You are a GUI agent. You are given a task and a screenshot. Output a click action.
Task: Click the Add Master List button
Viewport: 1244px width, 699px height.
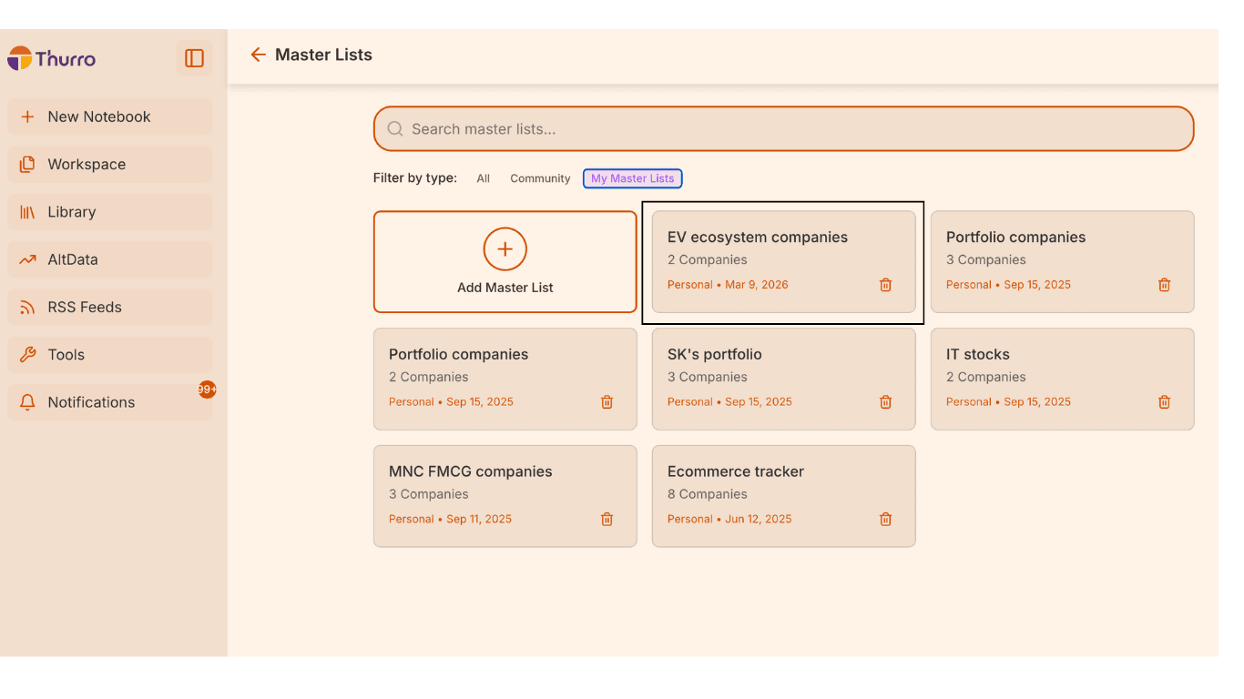pos(505,261)
